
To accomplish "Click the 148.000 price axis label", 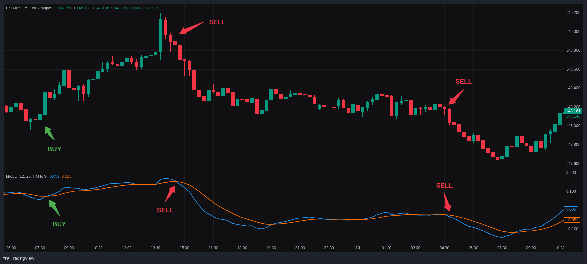I will [573, 126].
